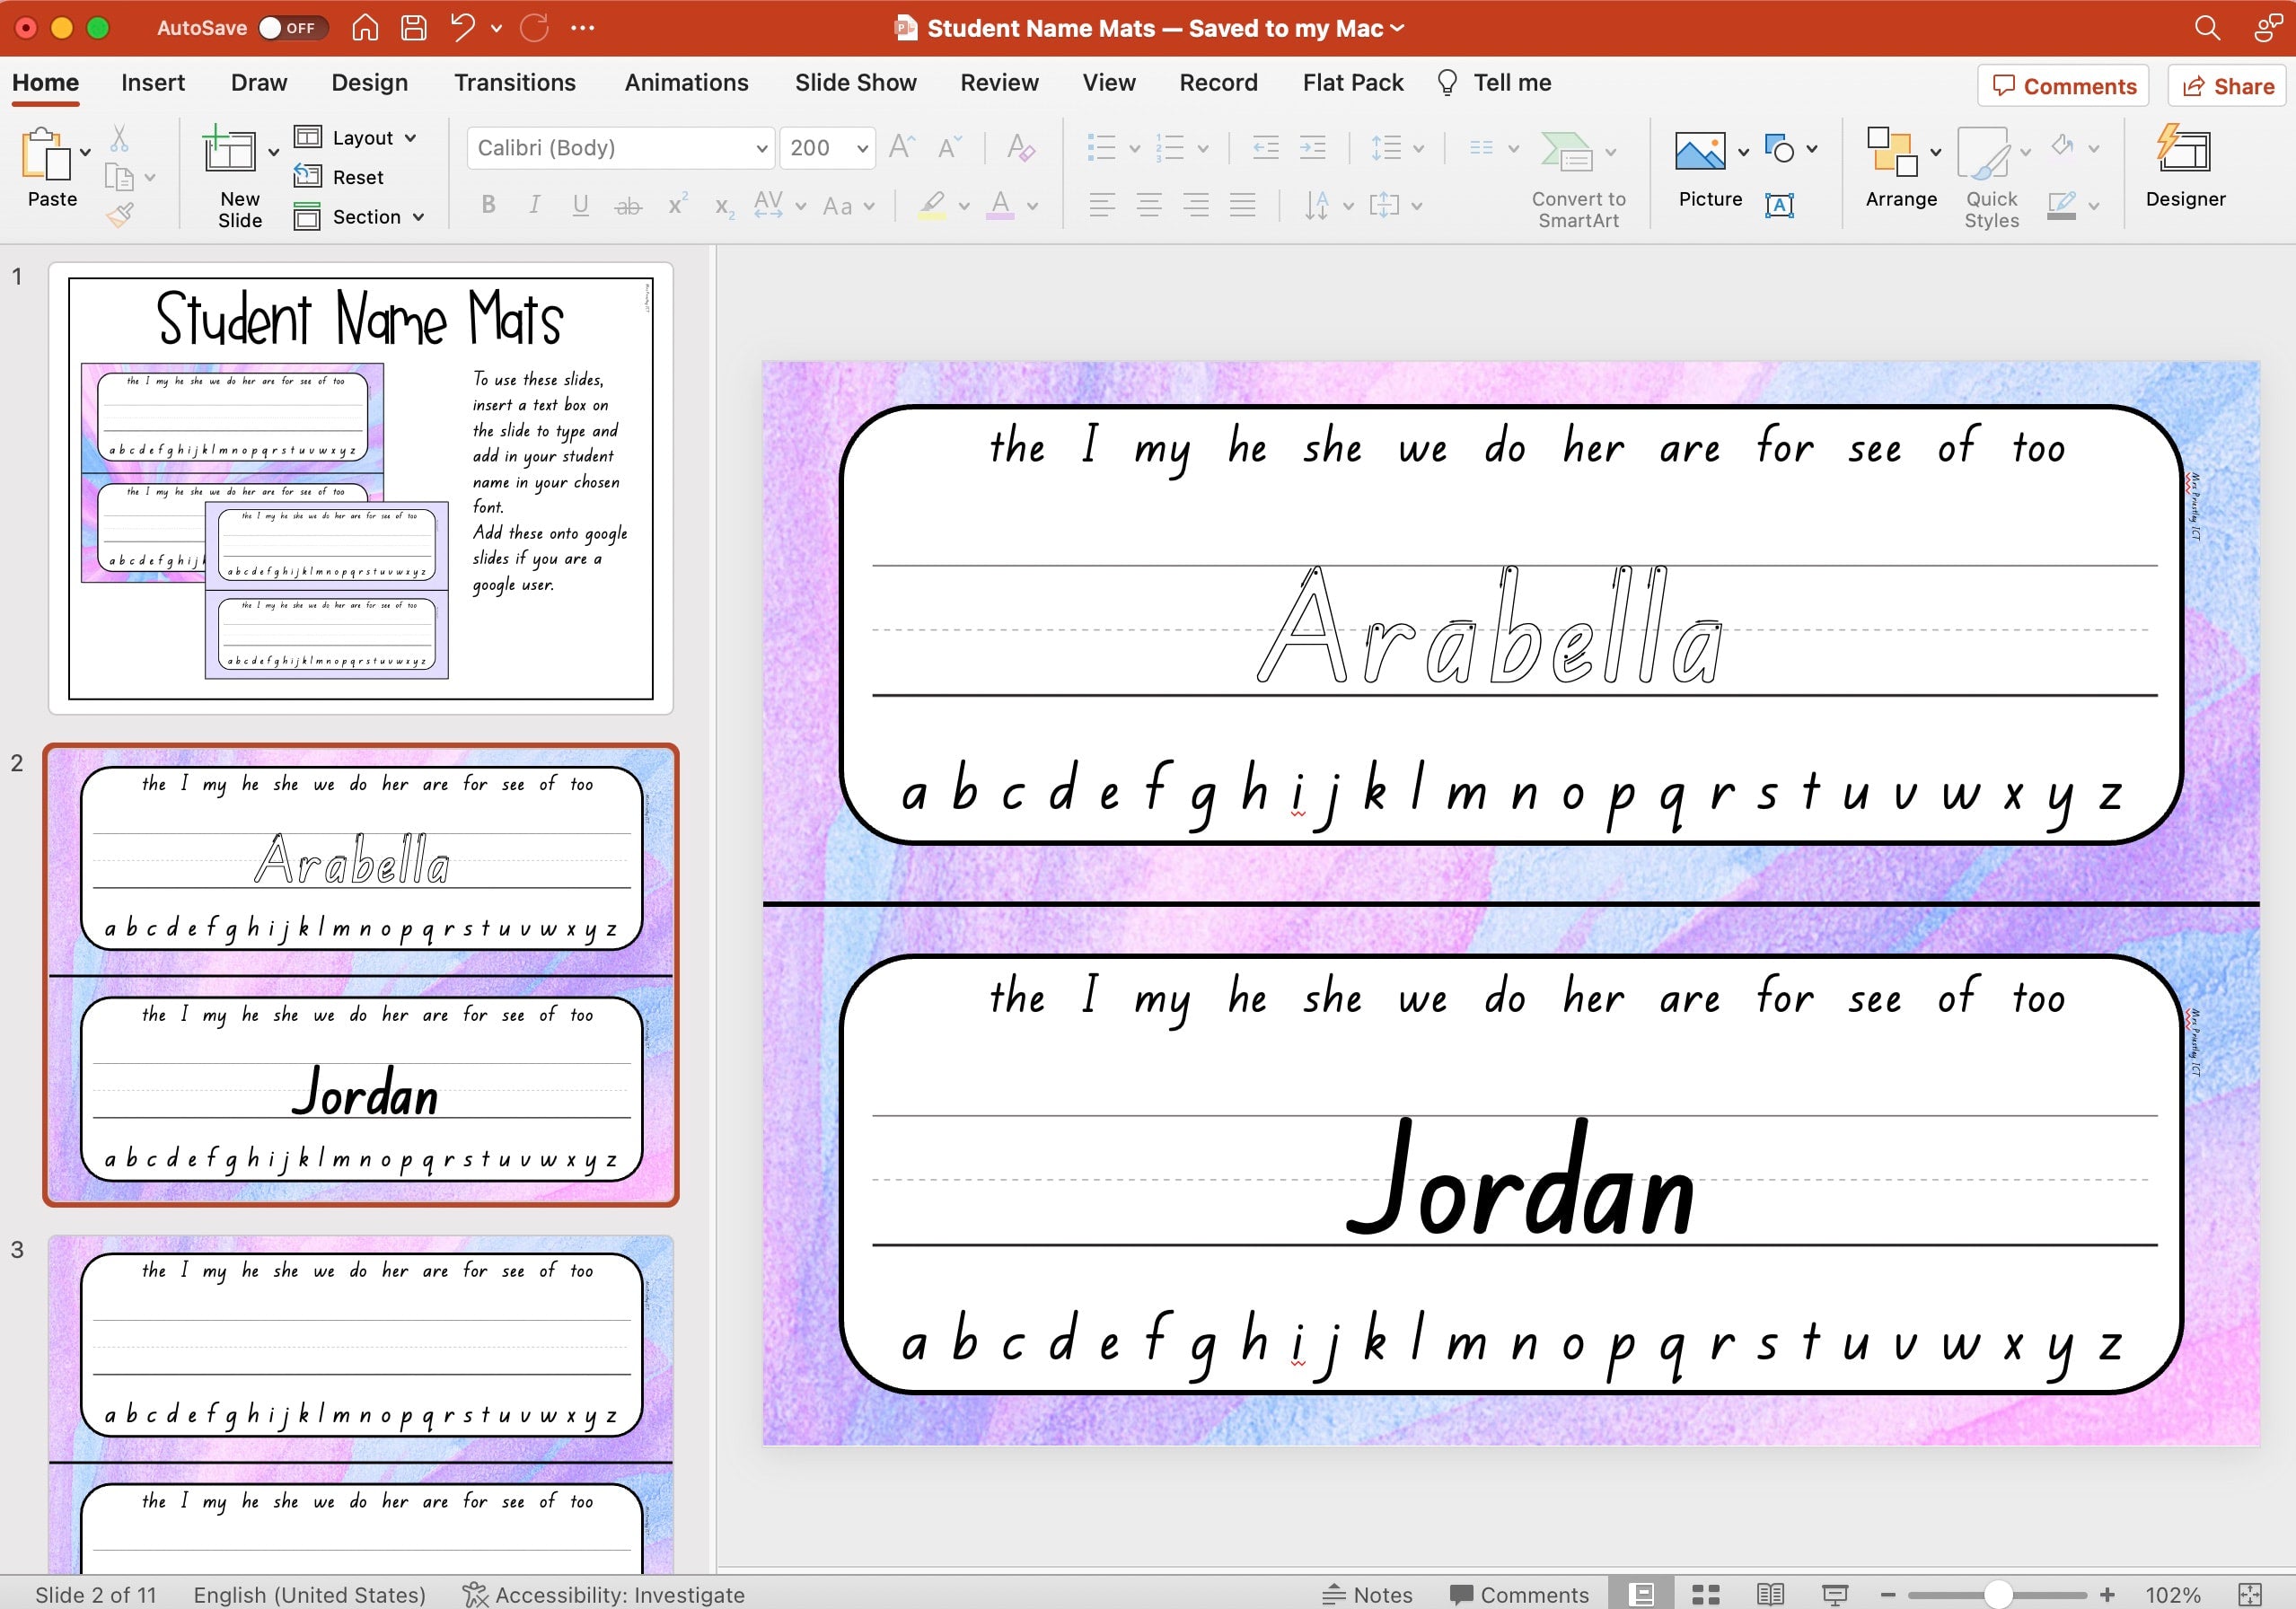
Task: Click the Format Painter brush icon
Action: 120,214
